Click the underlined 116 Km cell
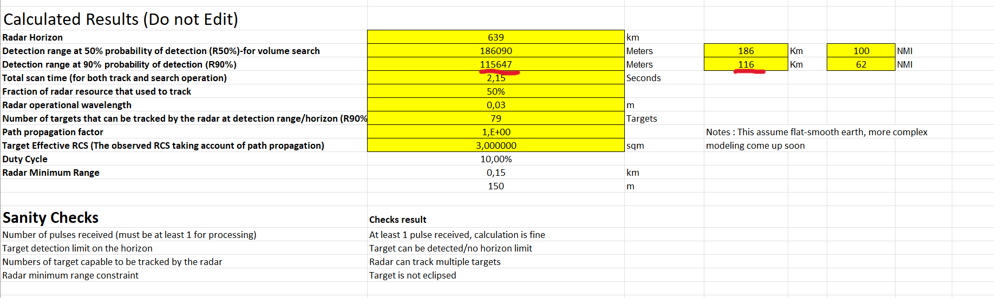This screenshot has height=298, width=994. pos(745,64)
